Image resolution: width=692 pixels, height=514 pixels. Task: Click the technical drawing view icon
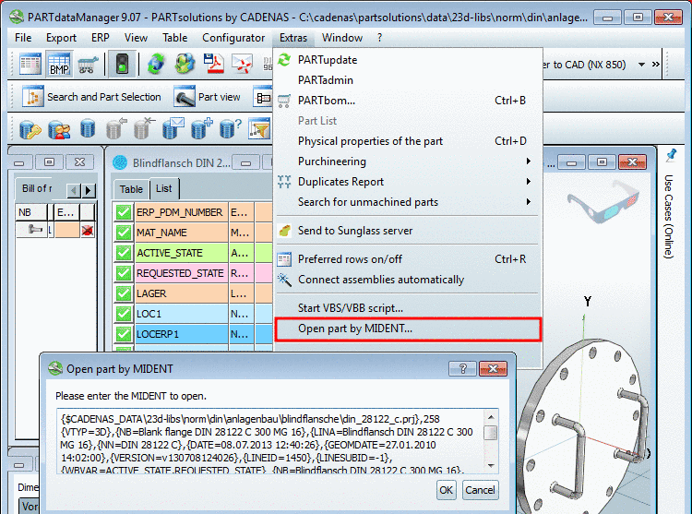coord(263,97)
